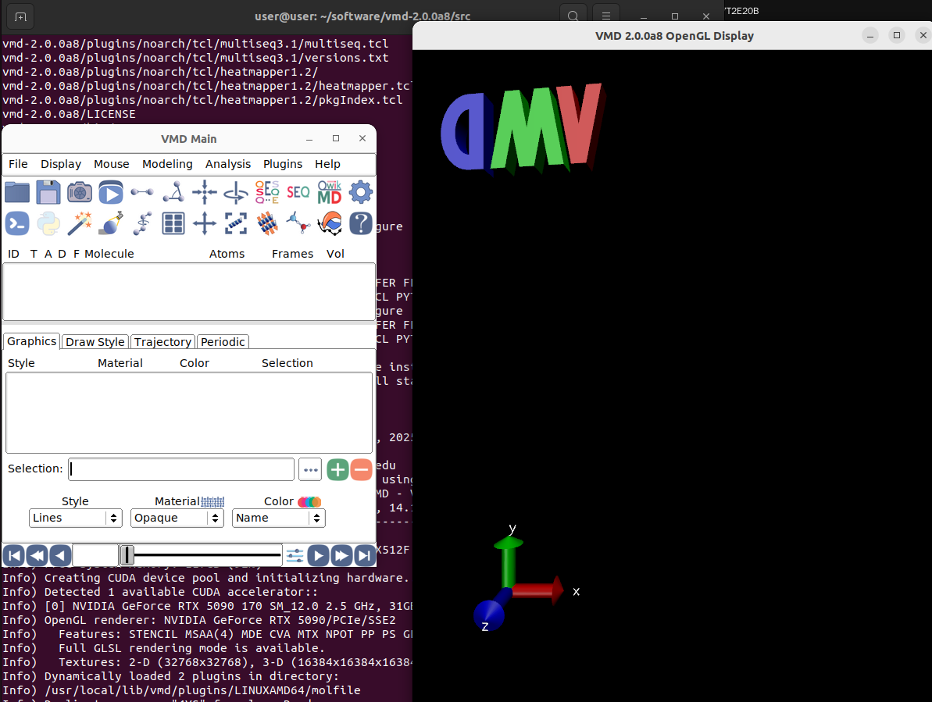Open selection options with the ellipsis button
932x702 pixels.
pyautogui.click(x=310, y=470)
